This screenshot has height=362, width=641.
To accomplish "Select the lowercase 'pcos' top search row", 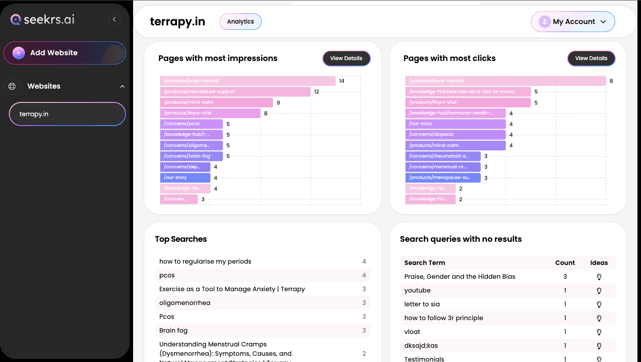I will 263,275.
